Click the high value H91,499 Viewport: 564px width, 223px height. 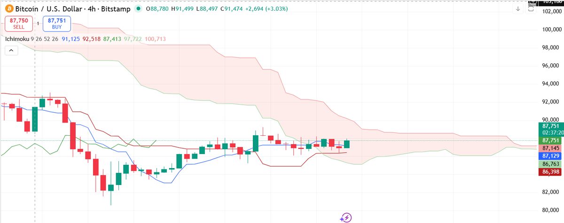pos(183,9)
